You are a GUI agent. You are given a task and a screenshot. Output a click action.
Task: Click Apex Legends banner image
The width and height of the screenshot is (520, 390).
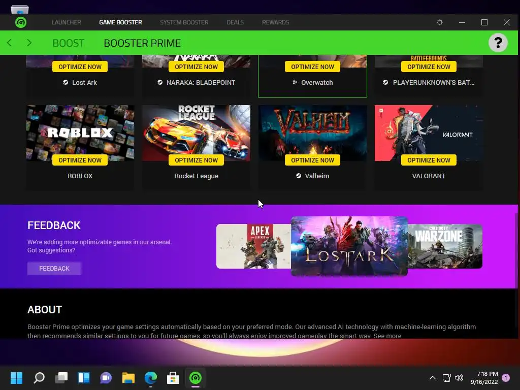coord(254,246)
